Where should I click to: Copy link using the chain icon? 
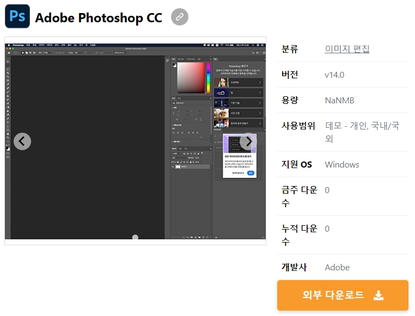tap(180, 17)
